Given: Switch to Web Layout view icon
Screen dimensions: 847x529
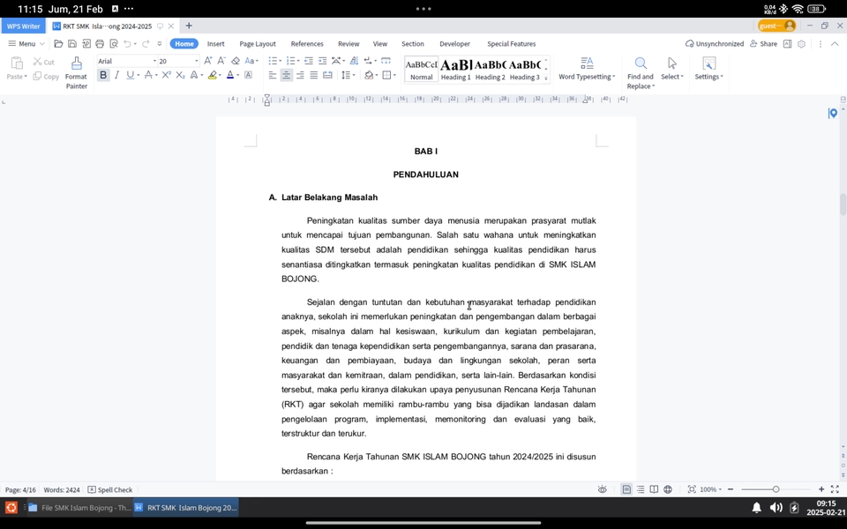Looking at the screenshot, I should coord(668,489).
